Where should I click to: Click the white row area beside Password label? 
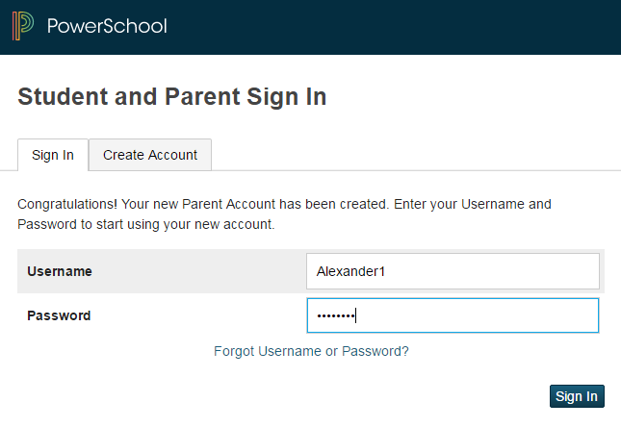pyautogui.click(x=198, y=315)
